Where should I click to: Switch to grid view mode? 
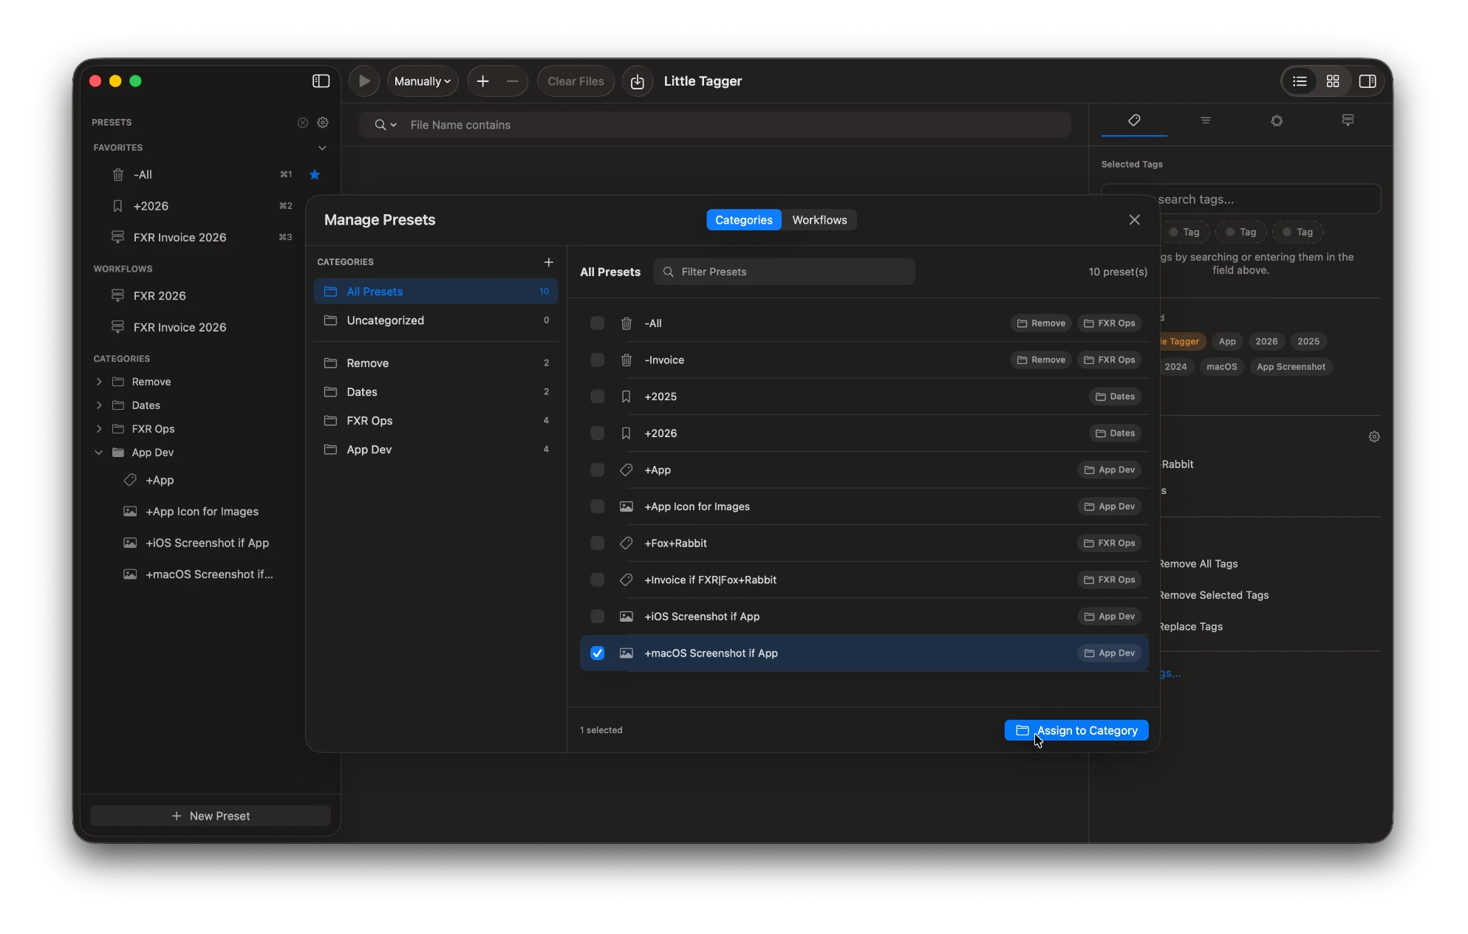pyautogui.click(x=1333, y=81)
